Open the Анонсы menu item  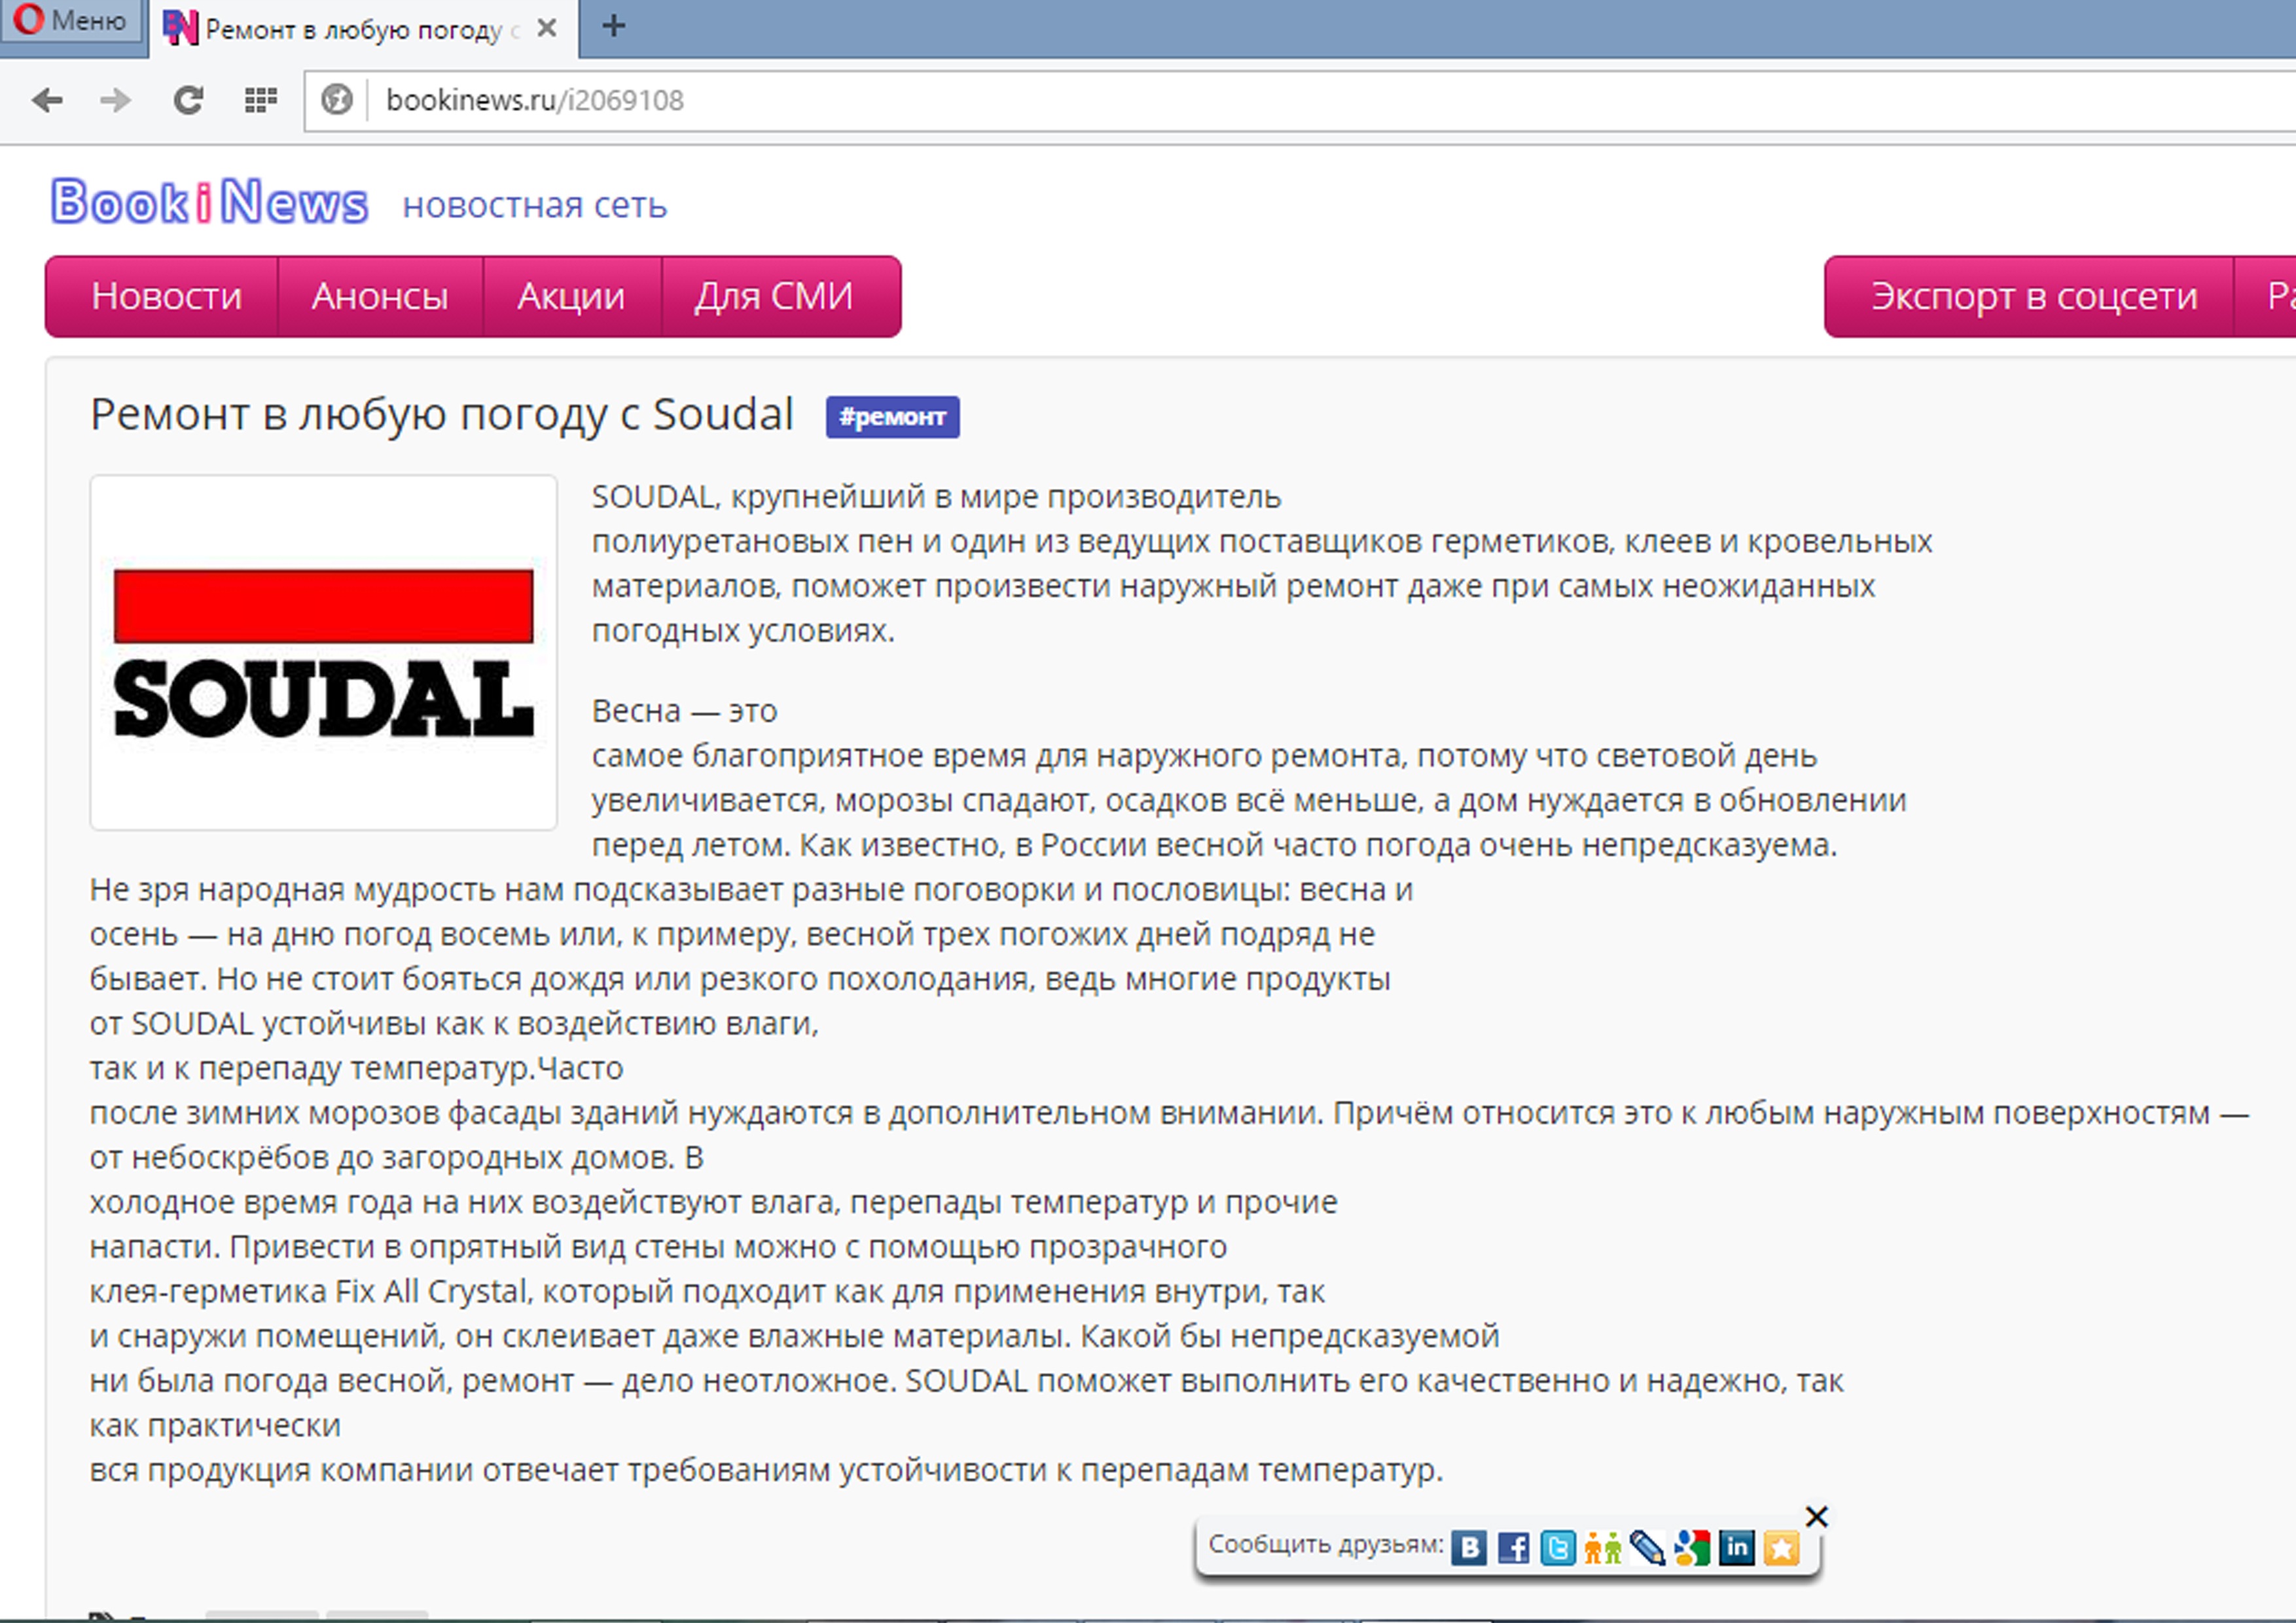[x=380, y=296]
